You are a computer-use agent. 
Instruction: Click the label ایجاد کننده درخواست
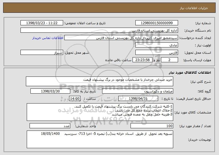point(195,38)
